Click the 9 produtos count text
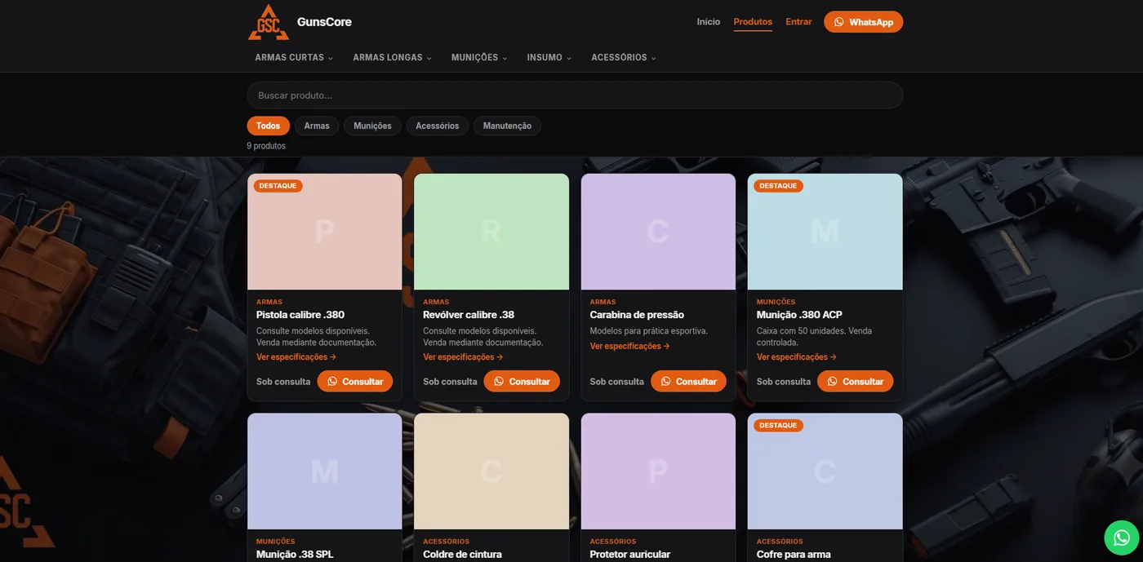 [x=266, y=146]
